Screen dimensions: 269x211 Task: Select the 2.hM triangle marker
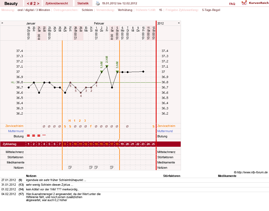[107, 66]
